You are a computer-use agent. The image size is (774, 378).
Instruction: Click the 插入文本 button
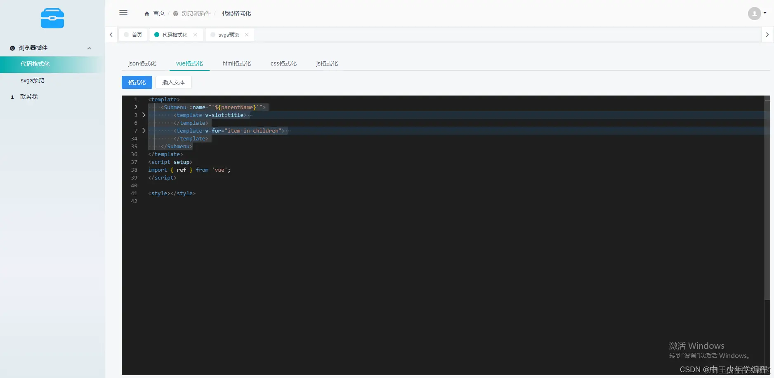pyautogui.click(x=174, y=82)
